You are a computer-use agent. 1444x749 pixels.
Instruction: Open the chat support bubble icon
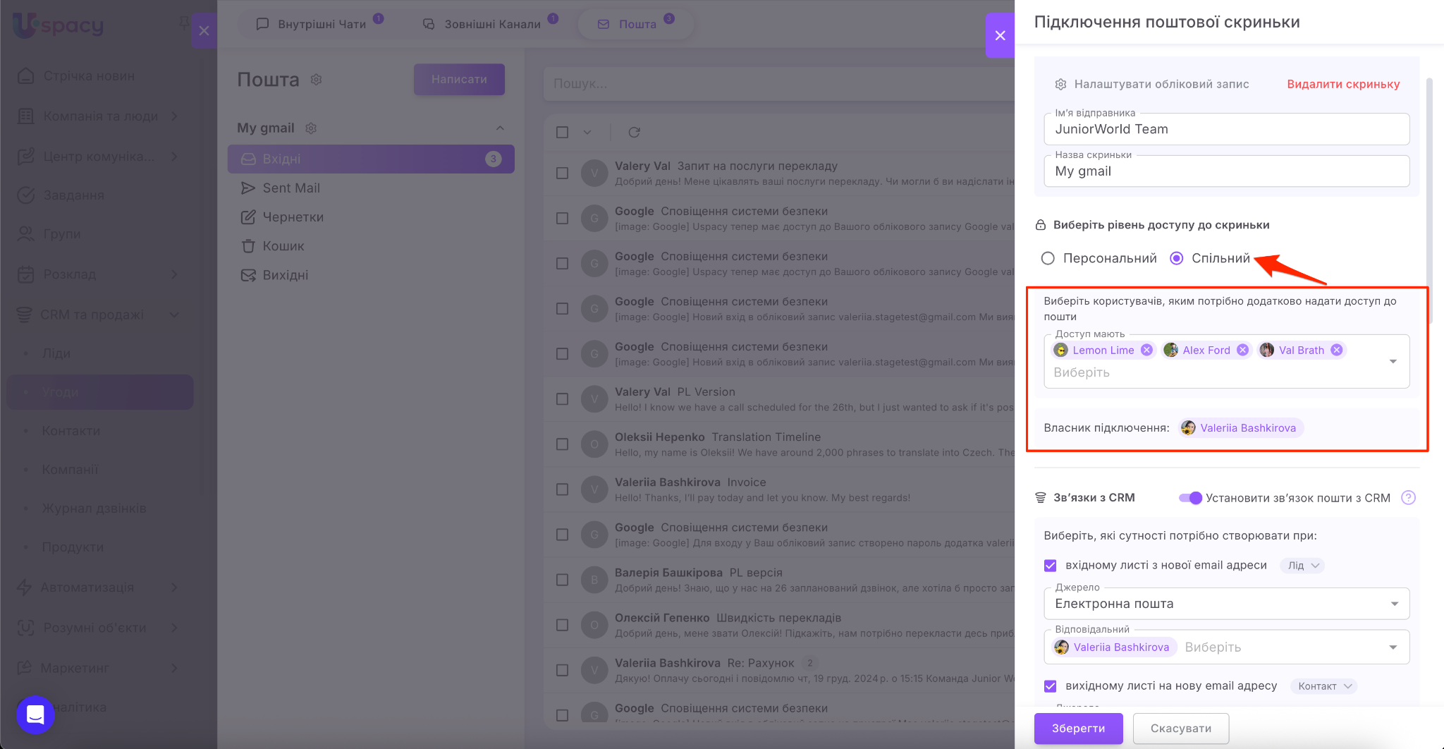[35, 714]
